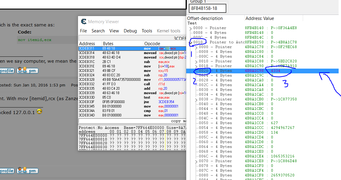Click the lower forum profile button
The width and height of the screenshot is (341, 180).
point(7,171)
